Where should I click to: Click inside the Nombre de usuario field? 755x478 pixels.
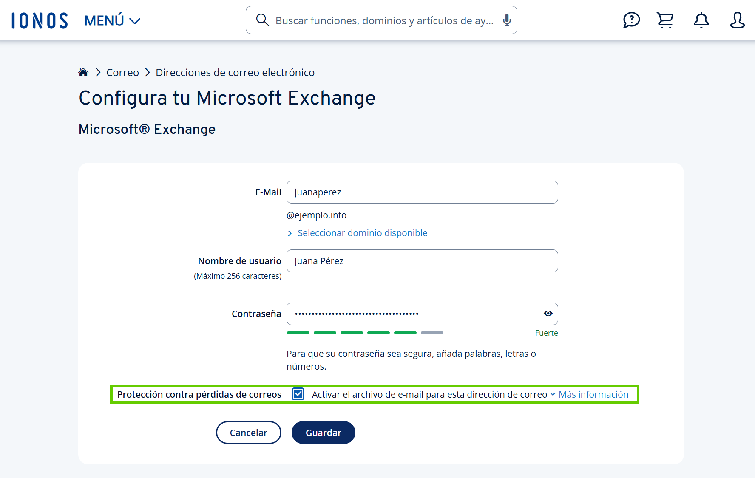coord(422,260)
